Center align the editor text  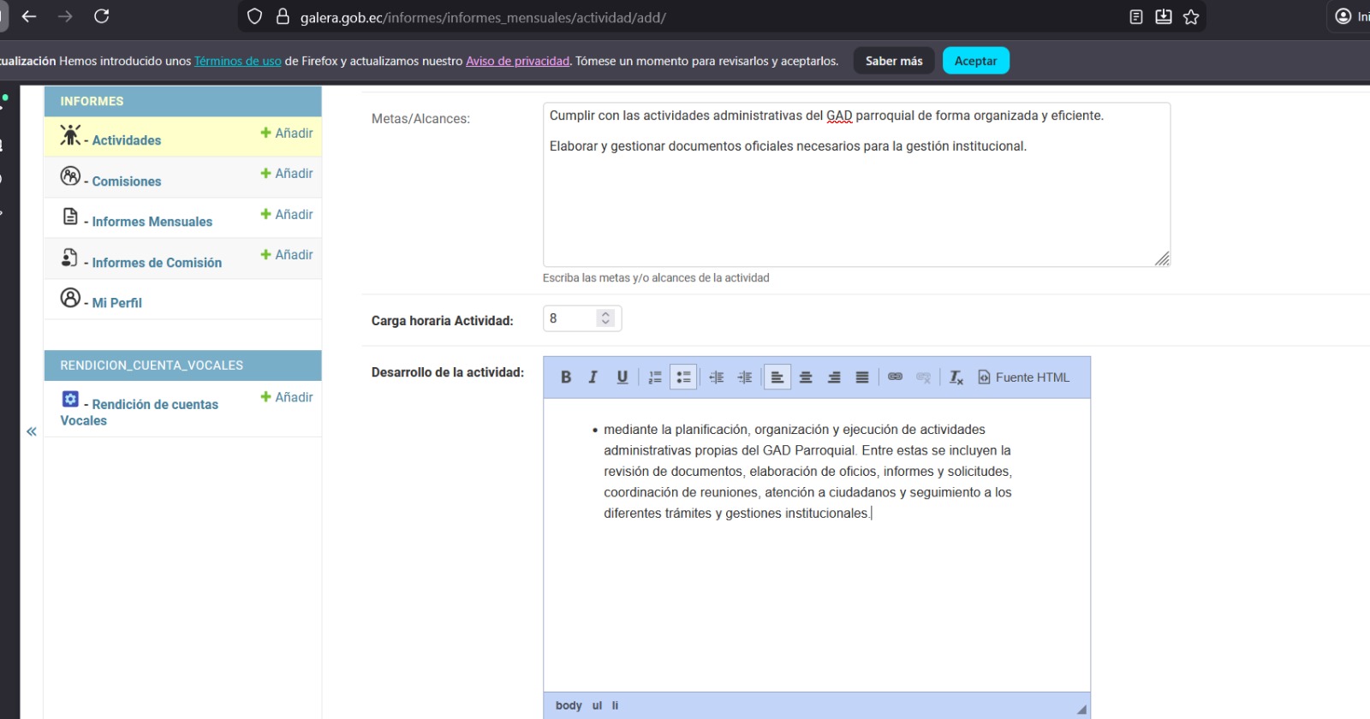(x=806, y=377)
